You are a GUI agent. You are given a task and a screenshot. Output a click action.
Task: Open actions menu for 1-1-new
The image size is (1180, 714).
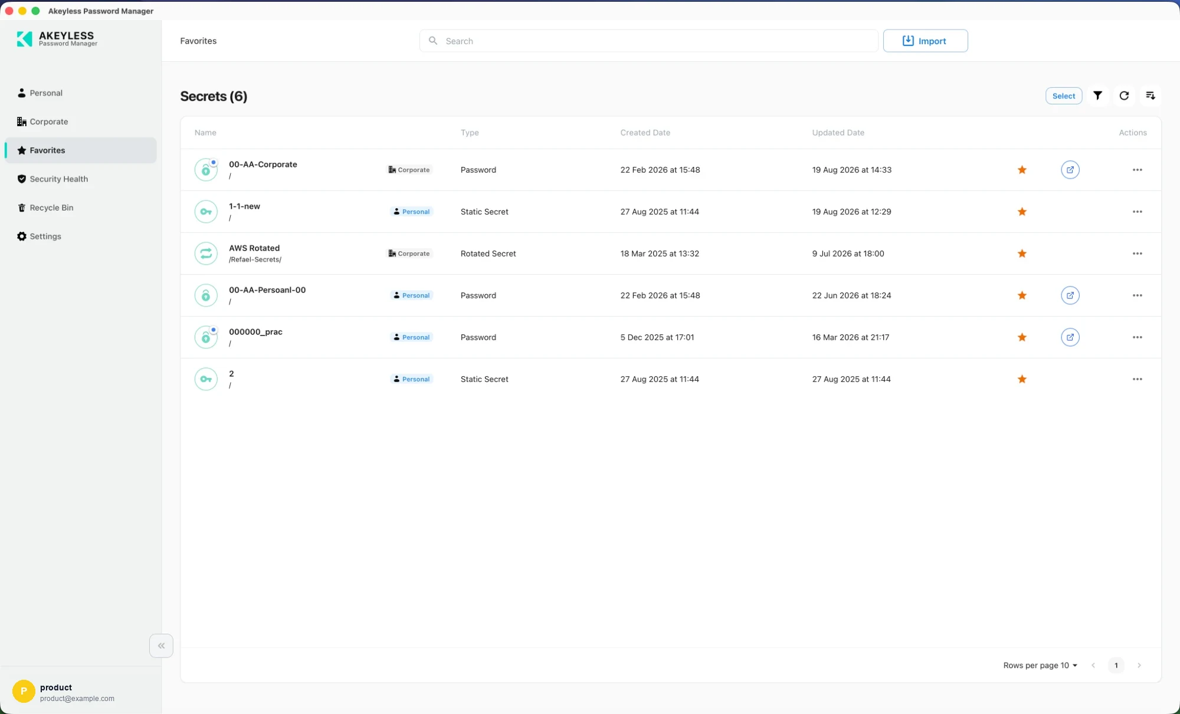point(1137,212)
